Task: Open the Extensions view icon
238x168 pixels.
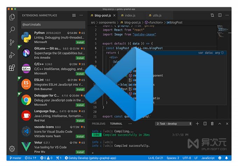Action: pos(12,68)
